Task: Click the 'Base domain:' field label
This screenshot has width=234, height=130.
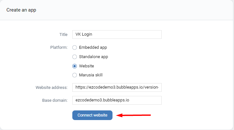Action: [55, 100]
